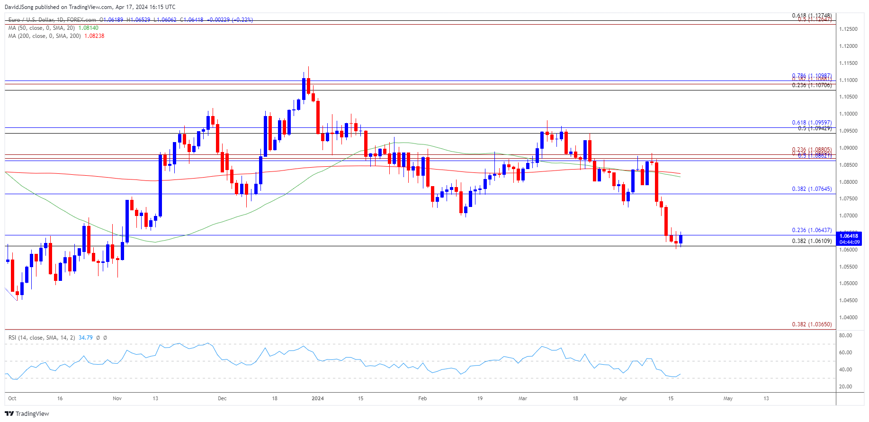The width and height of the screenshot is (869, 422).
Task: Click the 1.08000 price axis label
Action: click(848, 182)
